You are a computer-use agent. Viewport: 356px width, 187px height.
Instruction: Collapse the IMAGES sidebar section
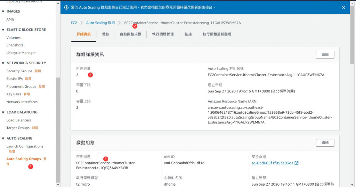(3, 11)
